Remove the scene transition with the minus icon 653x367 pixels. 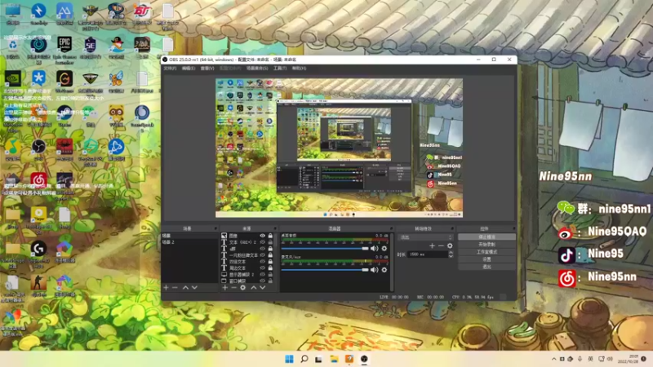441,246
